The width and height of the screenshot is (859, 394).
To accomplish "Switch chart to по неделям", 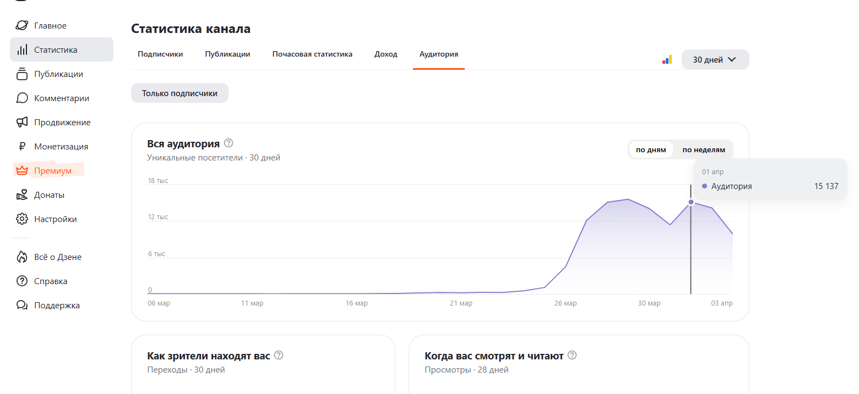I will 704,149.
